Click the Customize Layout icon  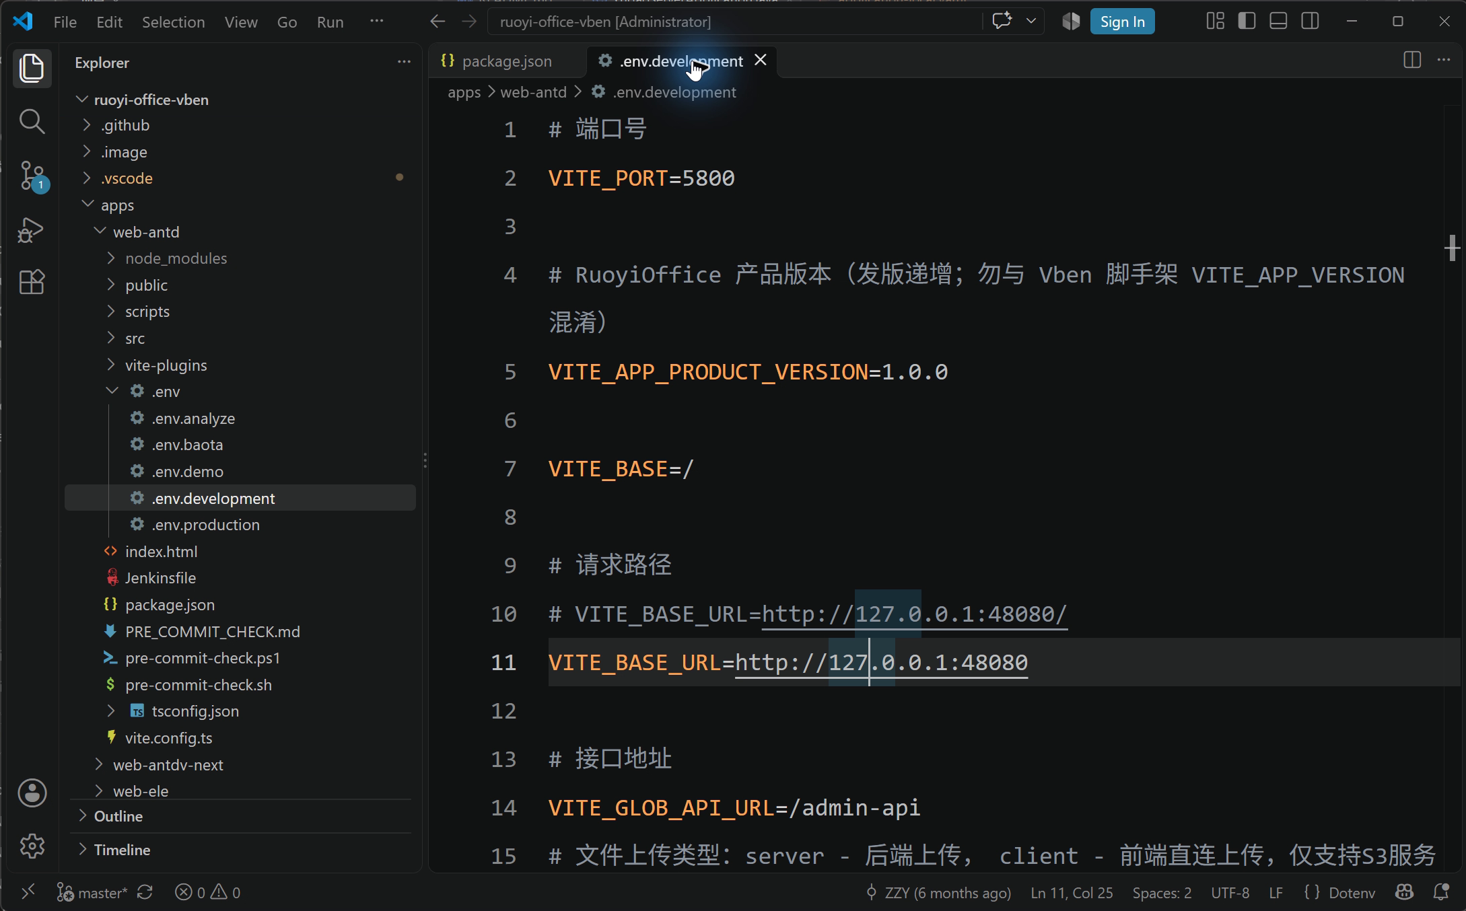pyautogui.click(x=1215, y=22)
